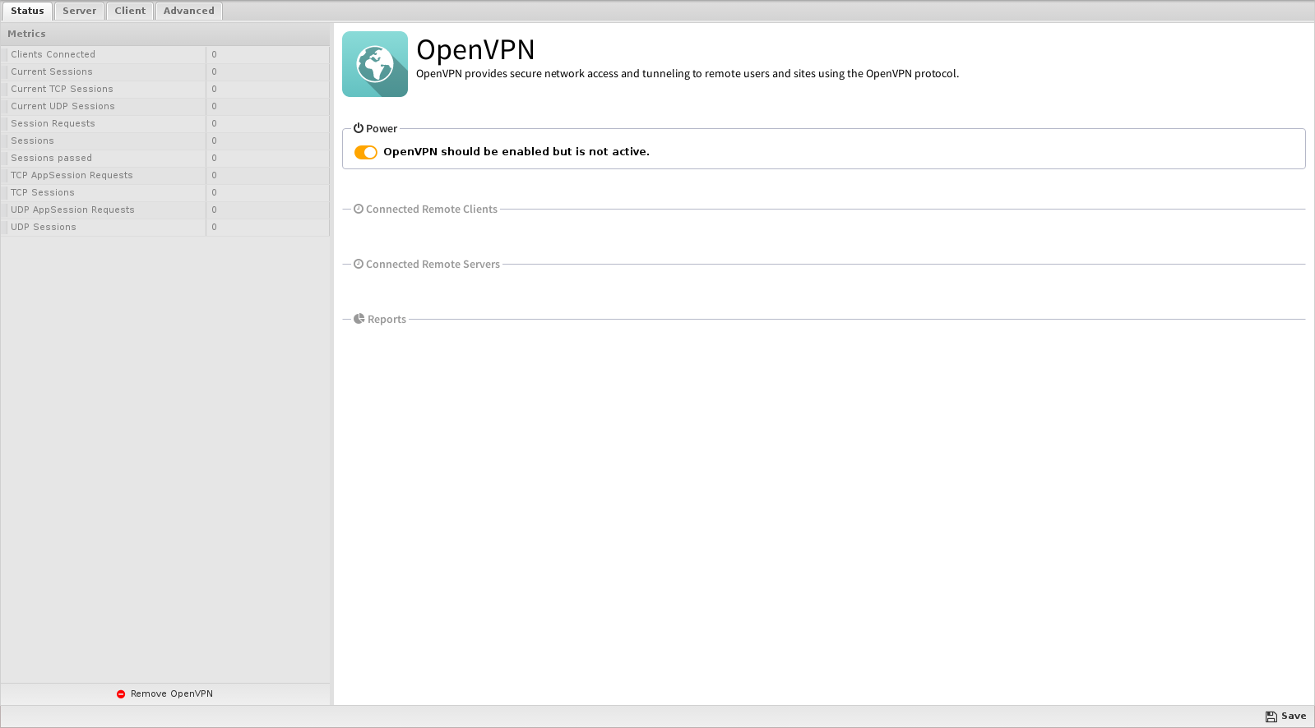Select the Sessions passed metric row

click(x=165, y=158)
